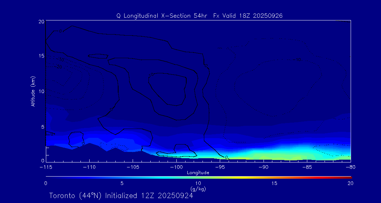This screenshot has width=381, height=203.
Task: Click 'Toronto (44°N) Initialized 12Z 20250924' caption
Action: [121, 196]
